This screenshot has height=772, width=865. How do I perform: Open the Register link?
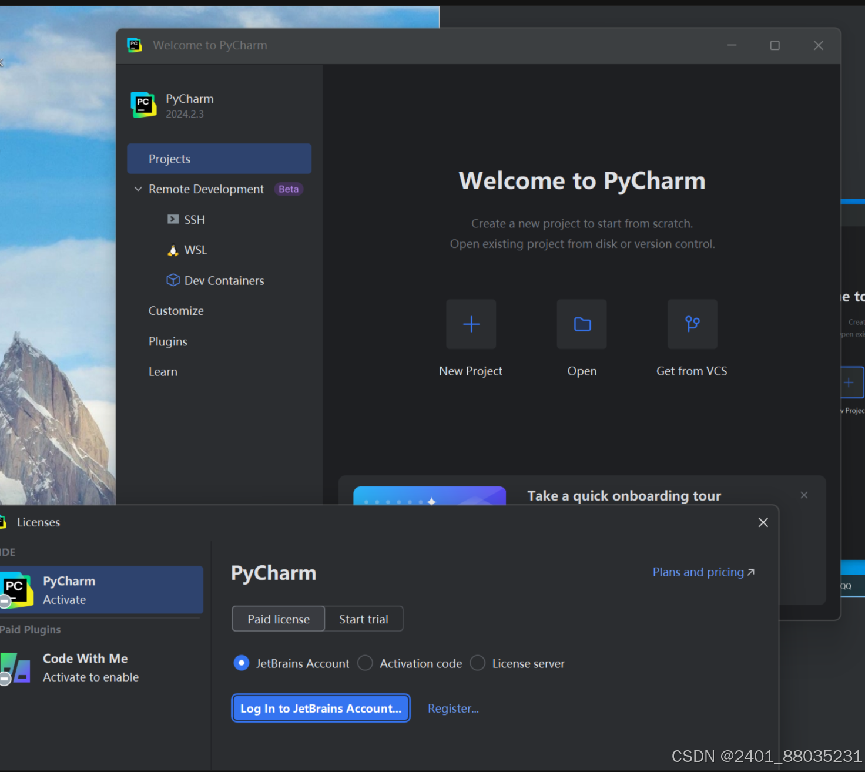coord(453,709)
